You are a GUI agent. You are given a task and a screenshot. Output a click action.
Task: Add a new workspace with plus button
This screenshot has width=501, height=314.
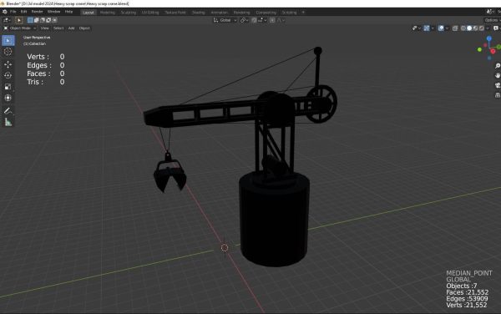[303, 13]
